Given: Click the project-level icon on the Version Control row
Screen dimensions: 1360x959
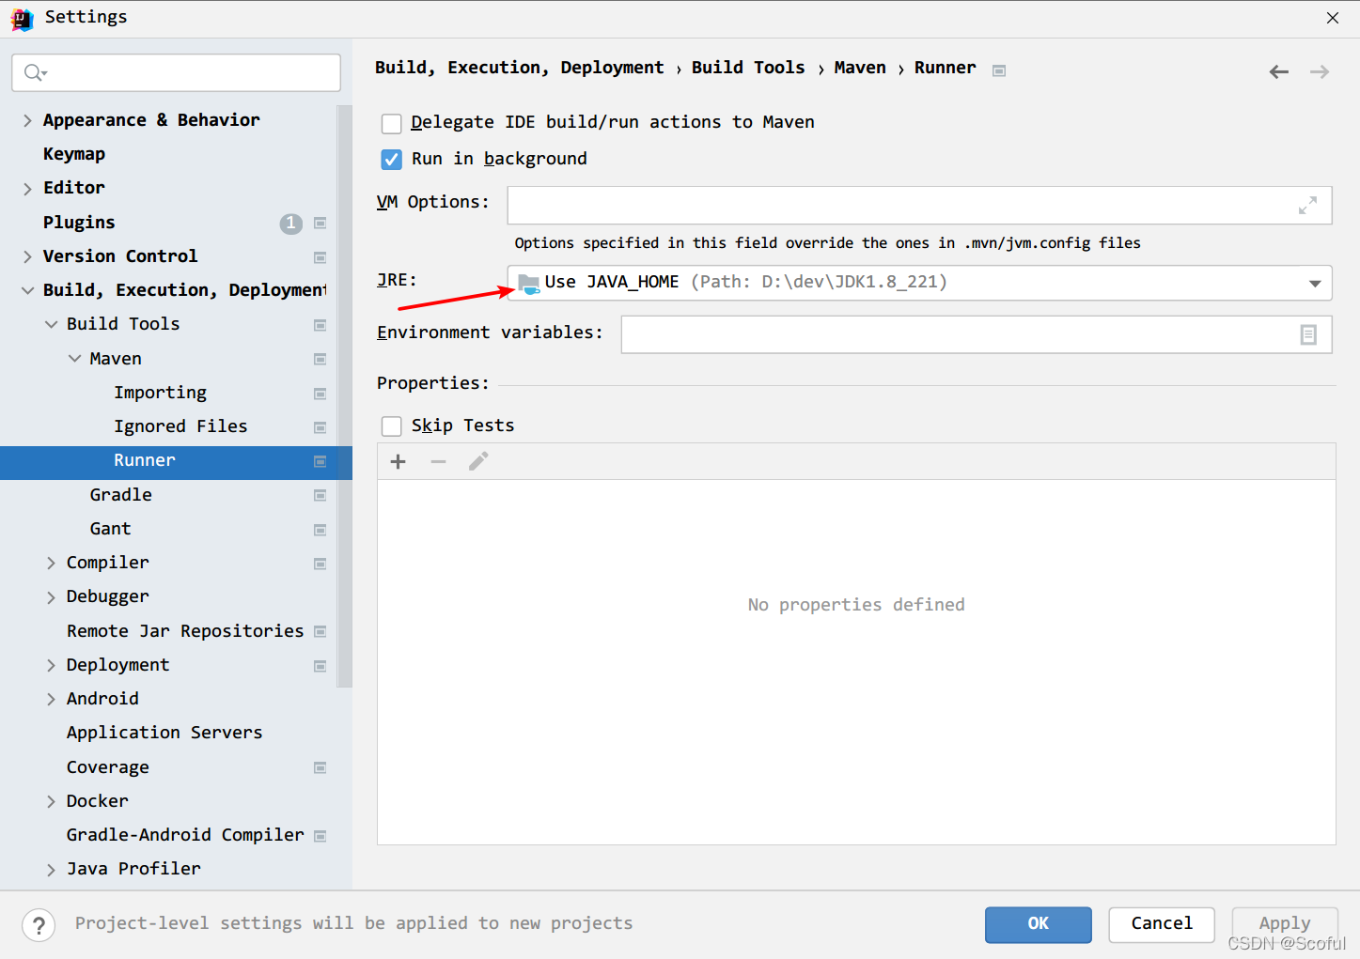Looking at the screenshot, I should click(320, 257).
